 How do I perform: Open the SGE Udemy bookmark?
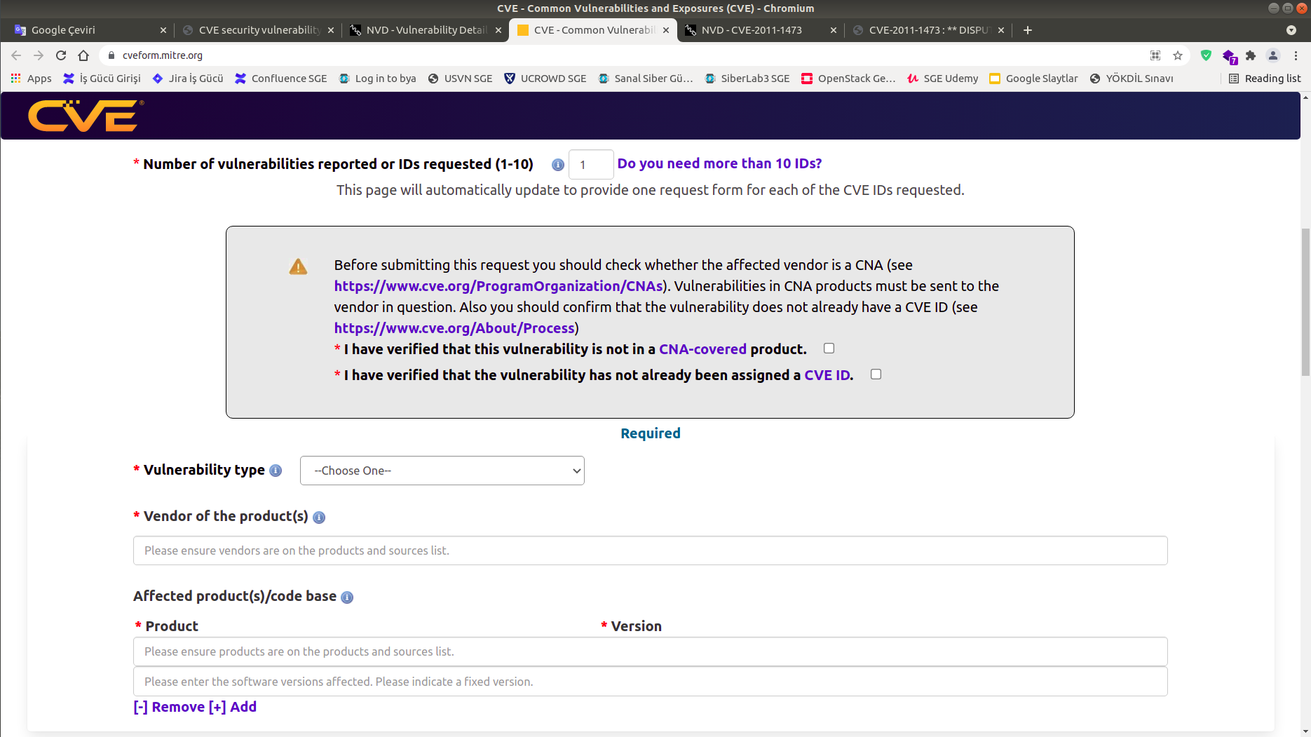[x=943, y=79]
